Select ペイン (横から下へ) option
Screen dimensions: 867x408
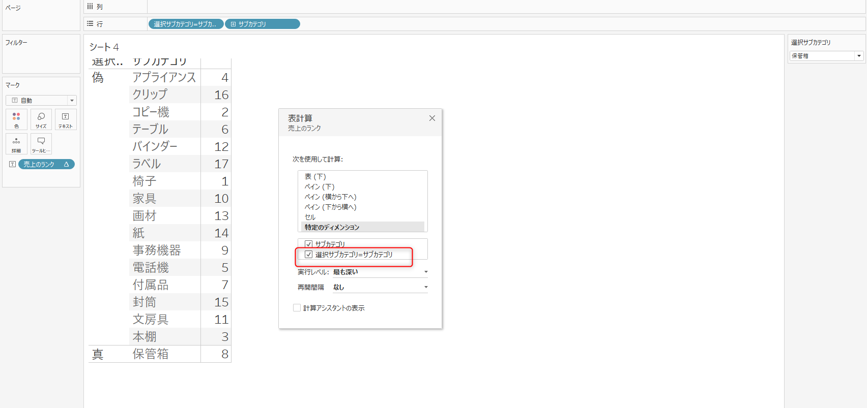coord(330,197)
